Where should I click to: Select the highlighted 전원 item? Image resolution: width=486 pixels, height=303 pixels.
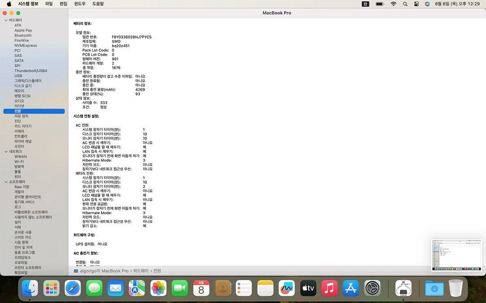coord(34,111)
